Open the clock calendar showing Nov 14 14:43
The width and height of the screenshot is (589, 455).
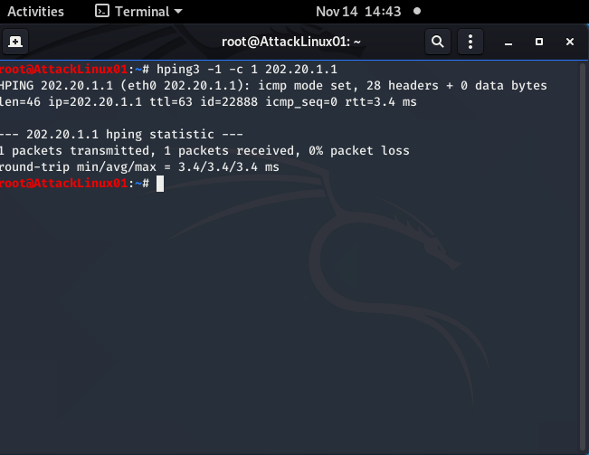[x=358, y=12]
